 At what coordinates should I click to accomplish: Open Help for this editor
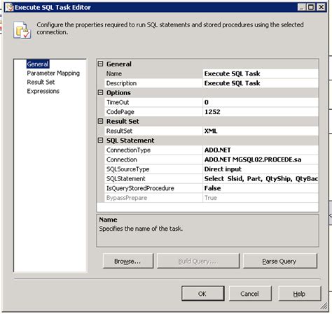pyautogui.click(x=300, y=294)
